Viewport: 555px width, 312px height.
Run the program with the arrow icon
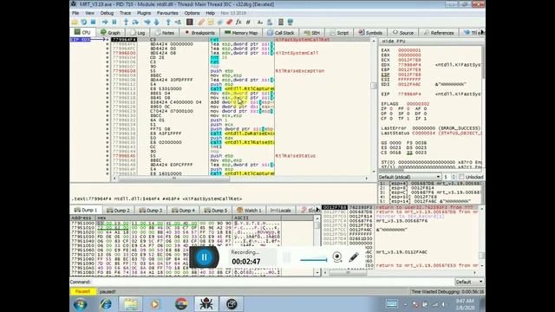click(105, 23)
